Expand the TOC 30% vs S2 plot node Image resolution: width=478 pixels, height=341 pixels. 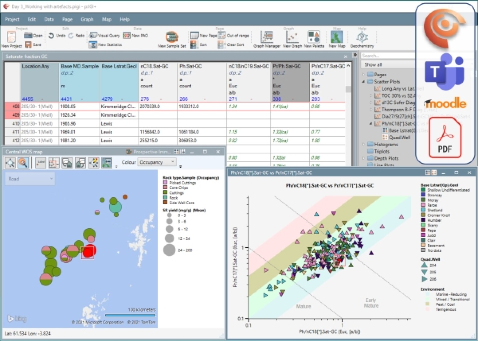(x=371, y=96)
